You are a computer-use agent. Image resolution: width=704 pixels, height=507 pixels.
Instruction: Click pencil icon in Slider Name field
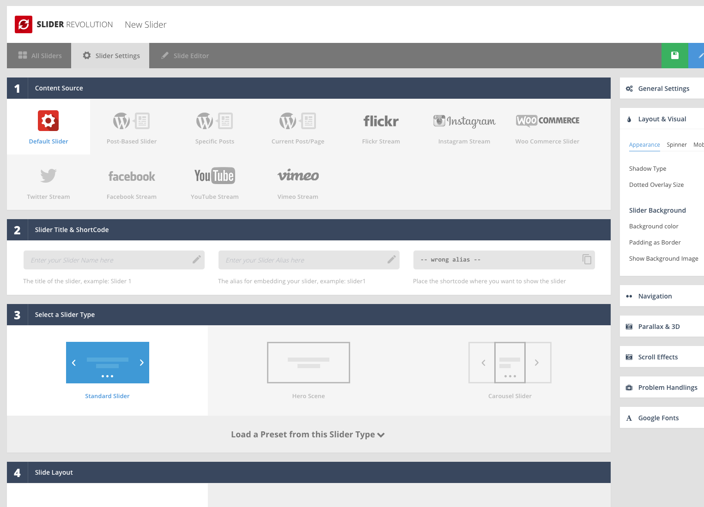[x=197, y=259]
